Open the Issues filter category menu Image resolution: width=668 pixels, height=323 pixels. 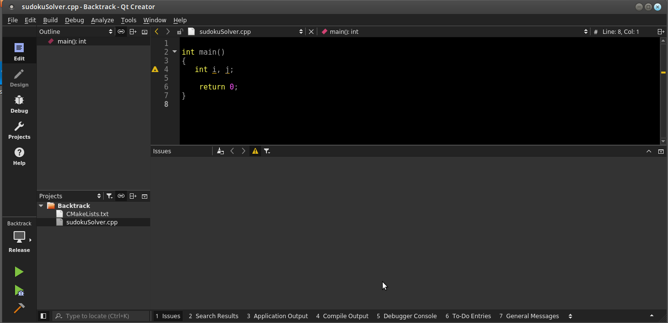(267, 151)
